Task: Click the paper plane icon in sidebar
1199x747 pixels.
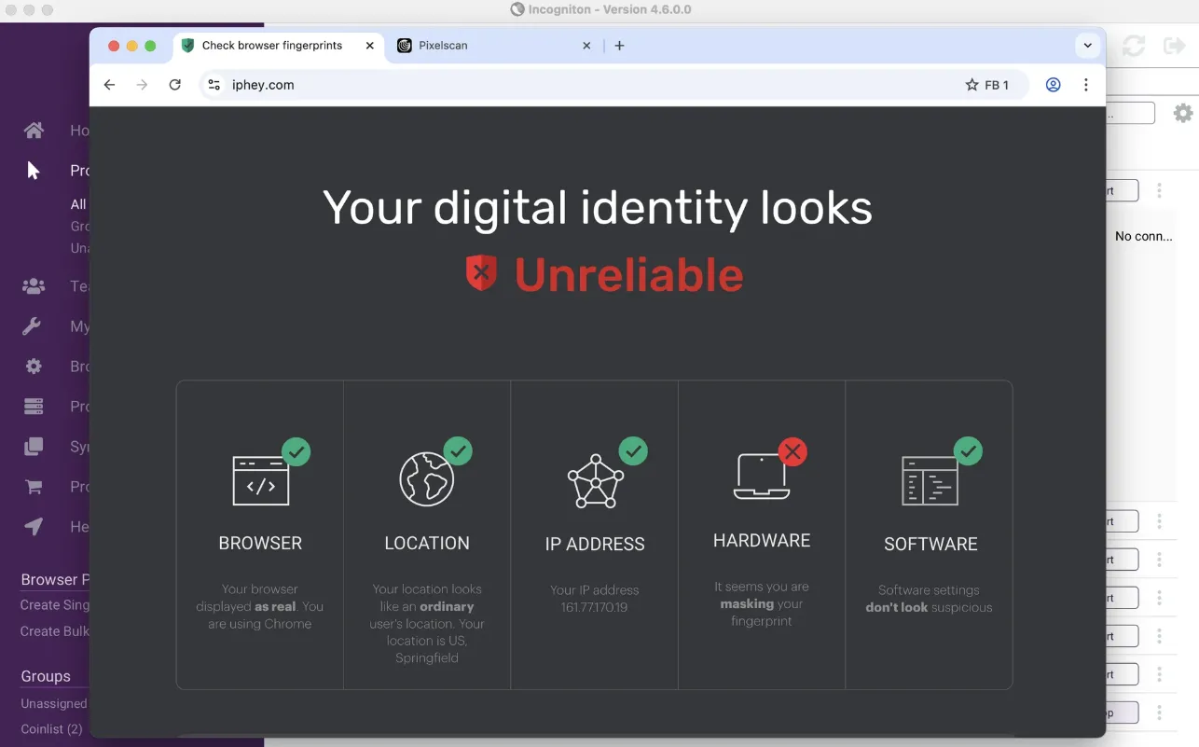Action: (x=34, y=526)
